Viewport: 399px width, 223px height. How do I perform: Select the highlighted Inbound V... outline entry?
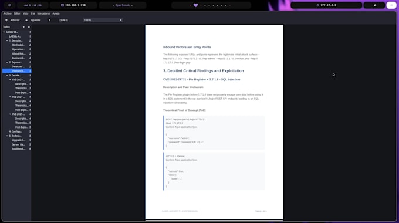(x=17, y=71)
